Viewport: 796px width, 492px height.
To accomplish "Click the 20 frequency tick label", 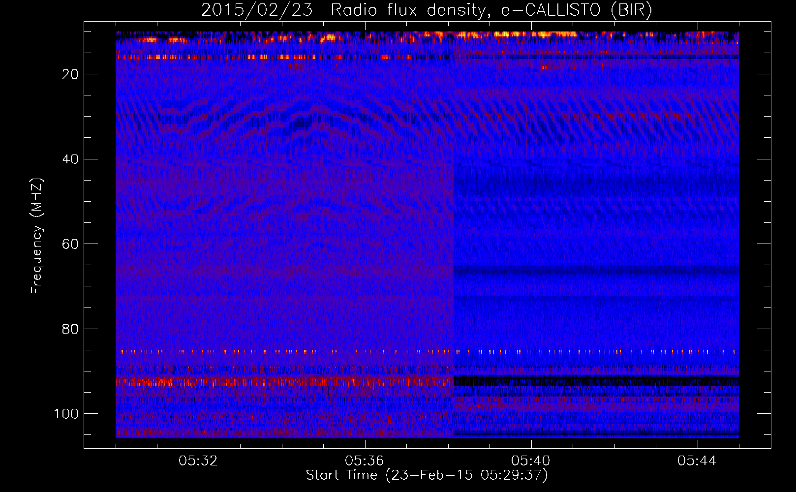I will click(71, 74).
